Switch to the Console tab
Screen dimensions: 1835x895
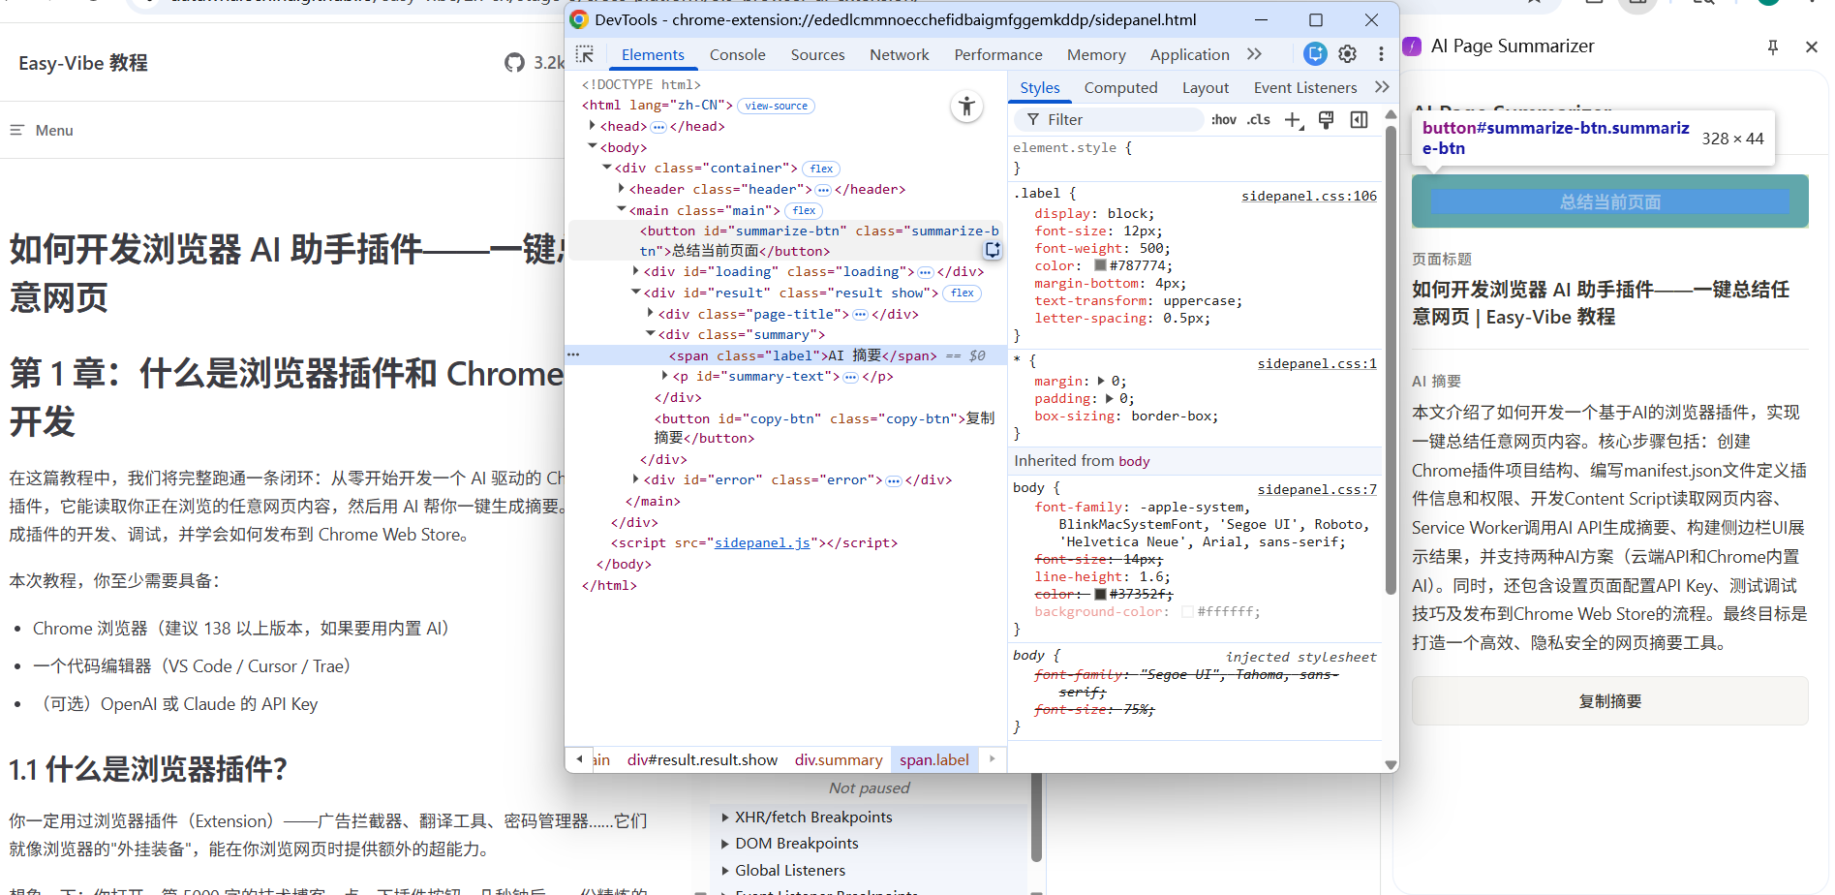[737, 54]
